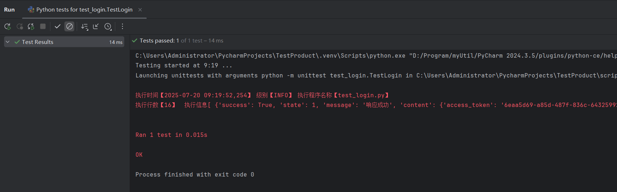The image size is (617, 192).
Task: Click the Import tests arrow icon
Action: point(96,26)
